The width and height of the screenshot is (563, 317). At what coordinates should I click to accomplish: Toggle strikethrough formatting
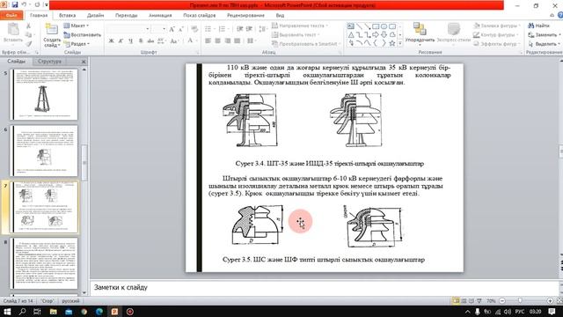point(150,41)
